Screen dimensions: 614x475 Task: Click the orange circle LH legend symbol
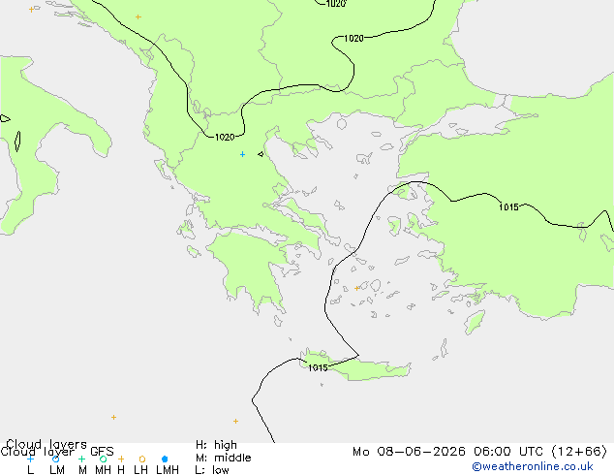click(x=142, y=459)
